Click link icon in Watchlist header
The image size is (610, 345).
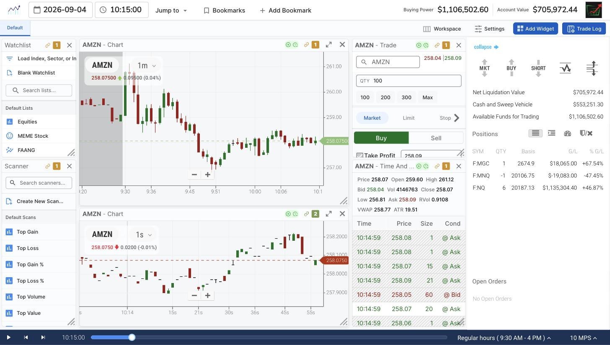point(48,45)
